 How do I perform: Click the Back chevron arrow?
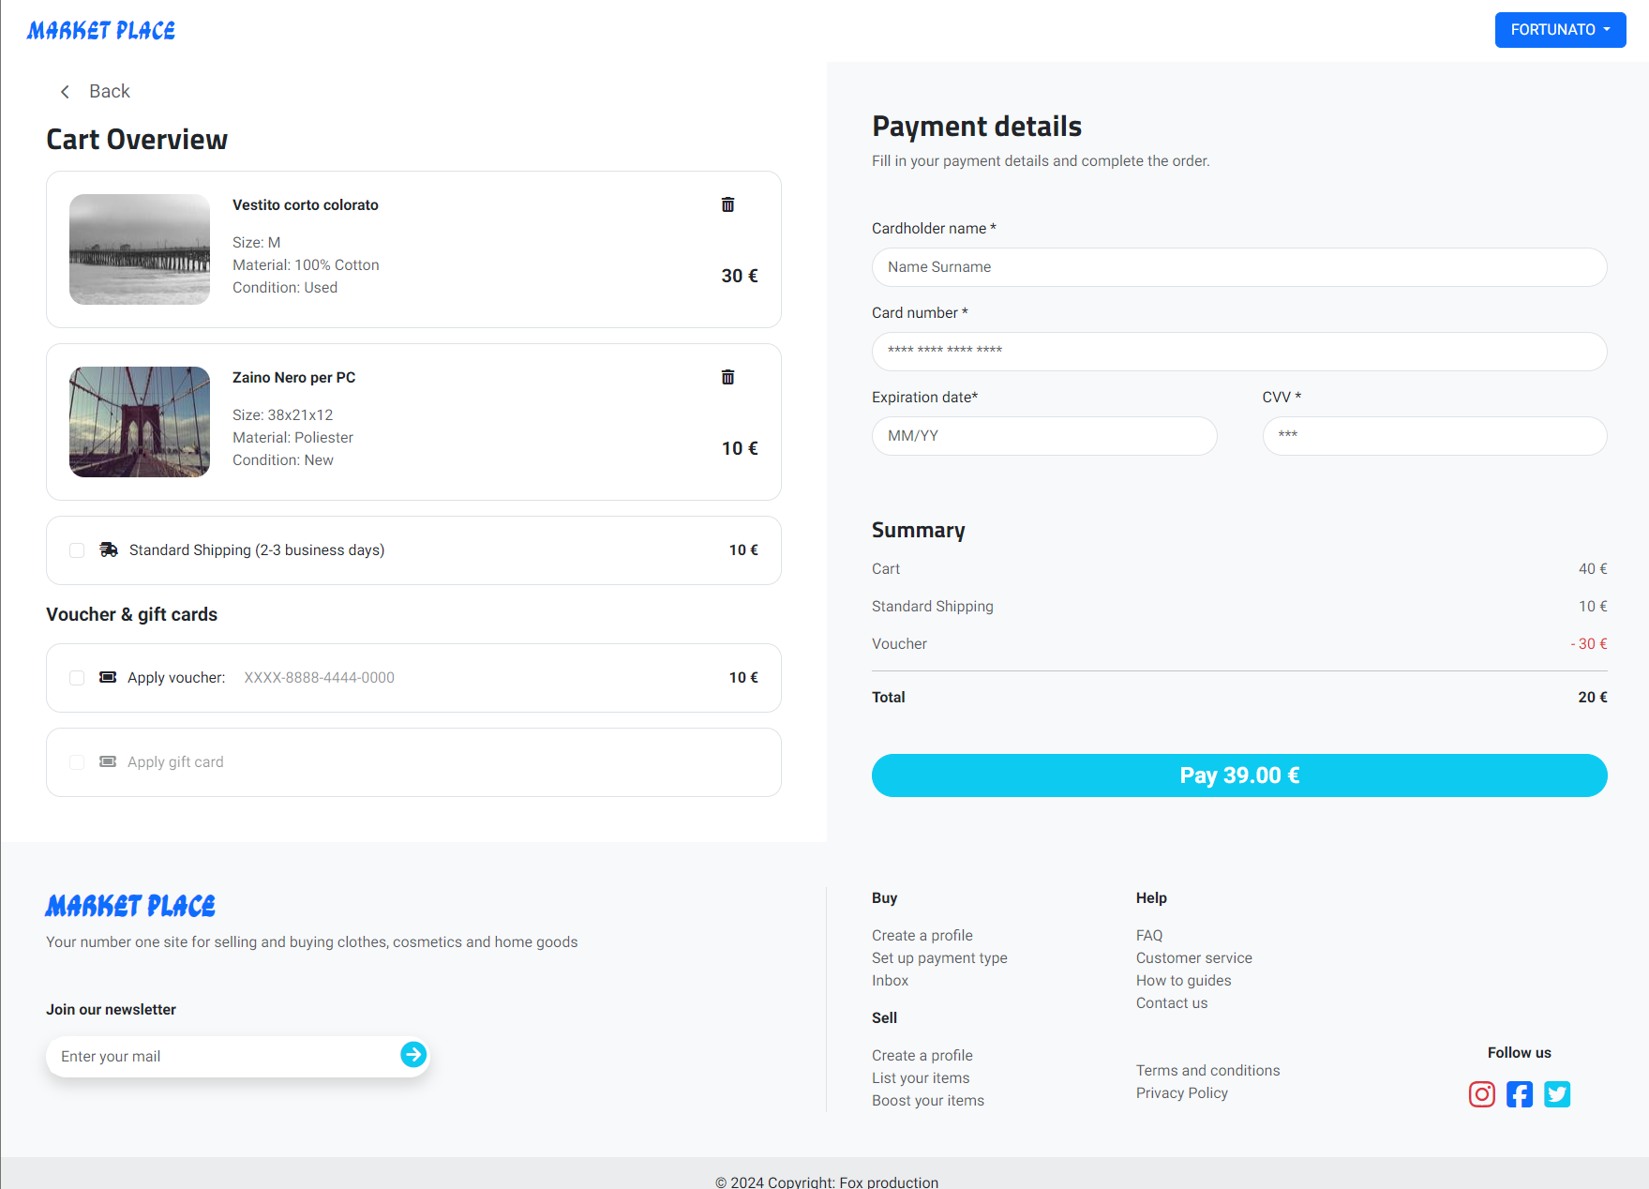click(x=65, y=91)
